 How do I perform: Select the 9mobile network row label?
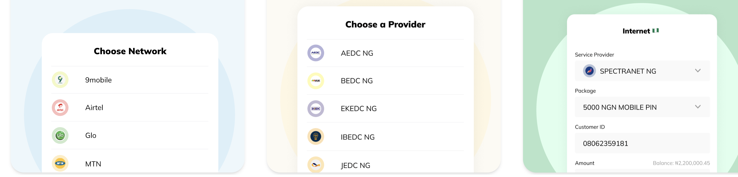98,80
